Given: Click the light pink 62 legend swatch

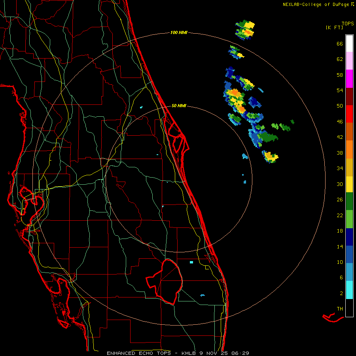Looking at the screenshot, I should coord(349,61).
